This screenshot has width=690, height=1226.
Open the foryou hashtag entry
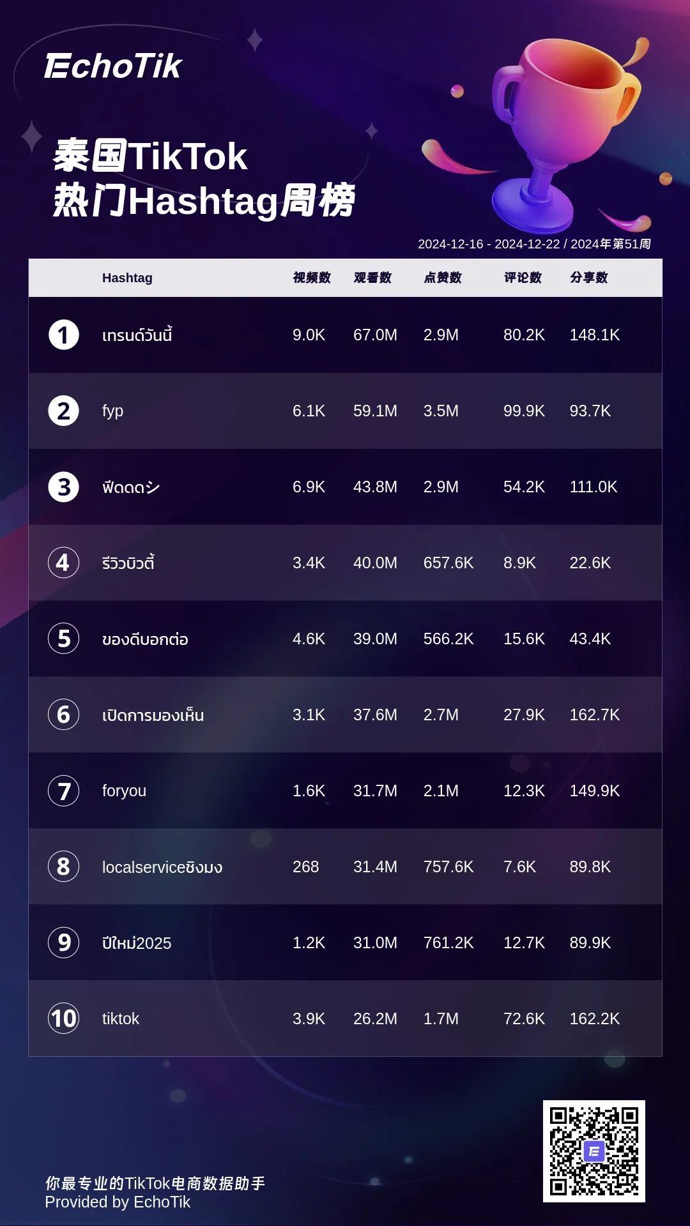point(124,791)
